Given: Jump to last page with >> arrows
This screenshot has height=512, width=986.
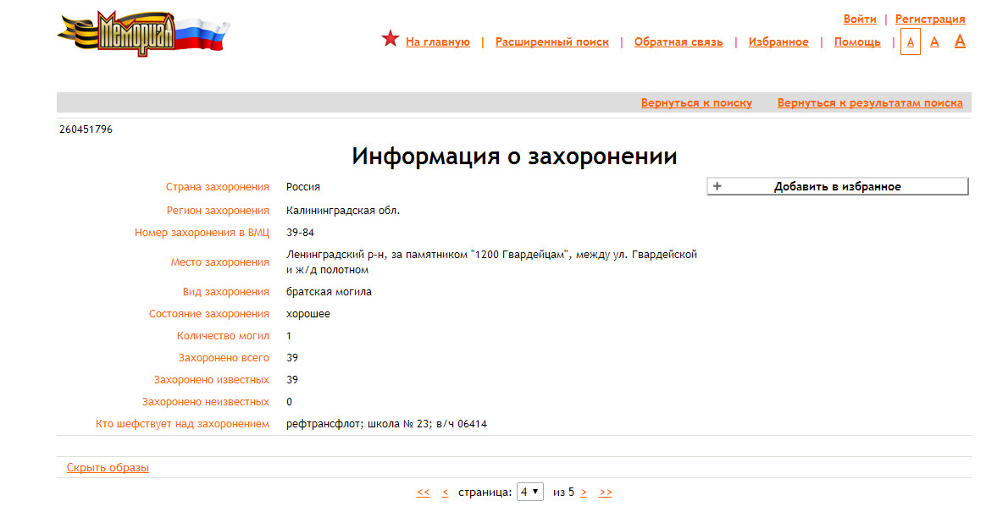Looking at the screenshot, I should [606, 493].
